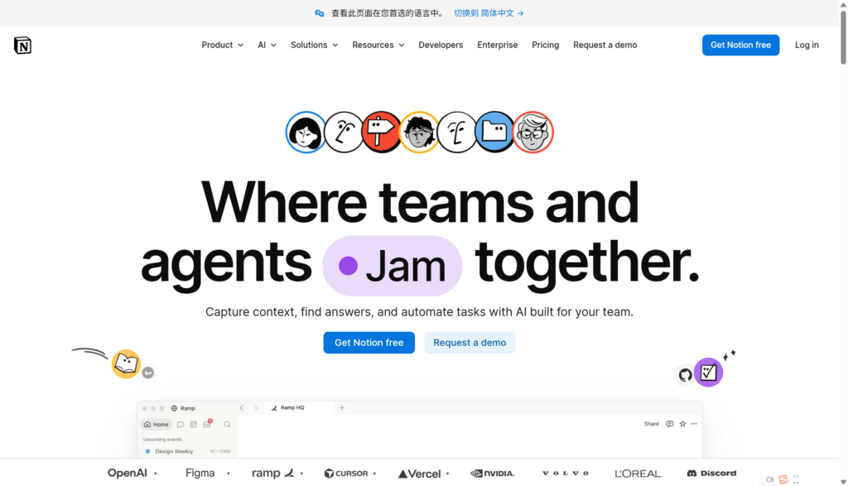
Task: Click the OpenAI logo in the customer strip
Action: click(127, 473)
